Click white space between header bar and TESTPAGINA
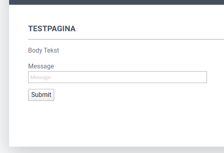Image resolution: width=224 pixels, height=153 pixels. (x=116, y=14)
